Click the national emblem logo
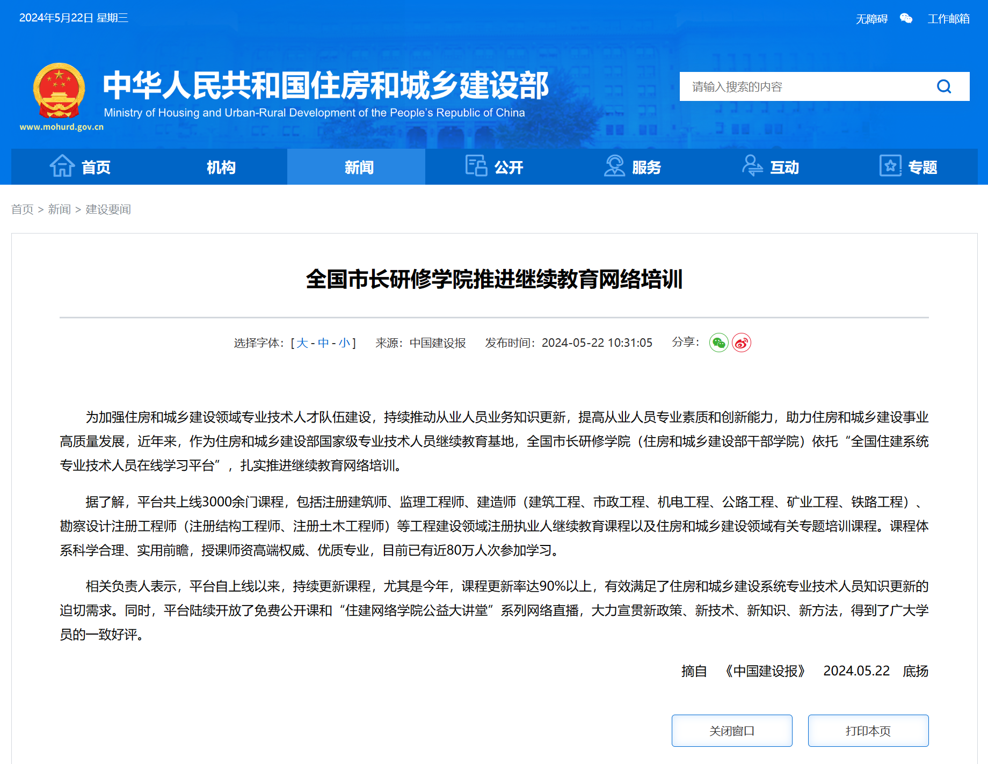Screen dimensions: 988x764 [x=59, y=91]
